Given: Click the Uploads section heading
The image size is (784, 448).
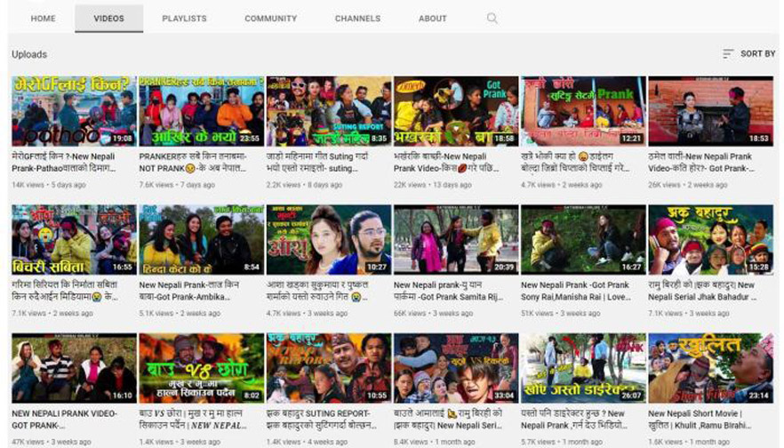Looking at the screenshot, I should (x=29, y=54).
